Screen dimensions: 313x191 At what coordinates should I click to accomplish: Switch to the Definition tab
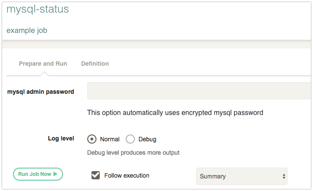pos(95,64)
